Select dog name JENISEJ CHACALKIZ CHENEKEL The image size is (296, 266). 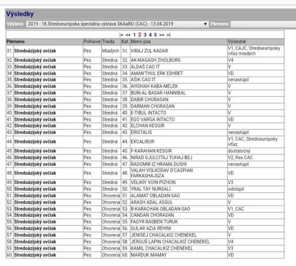163,235
